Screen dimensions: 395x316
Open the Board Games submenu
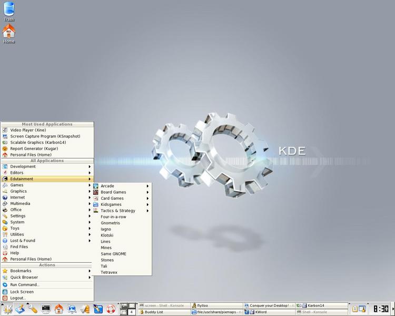pos(122,192)
